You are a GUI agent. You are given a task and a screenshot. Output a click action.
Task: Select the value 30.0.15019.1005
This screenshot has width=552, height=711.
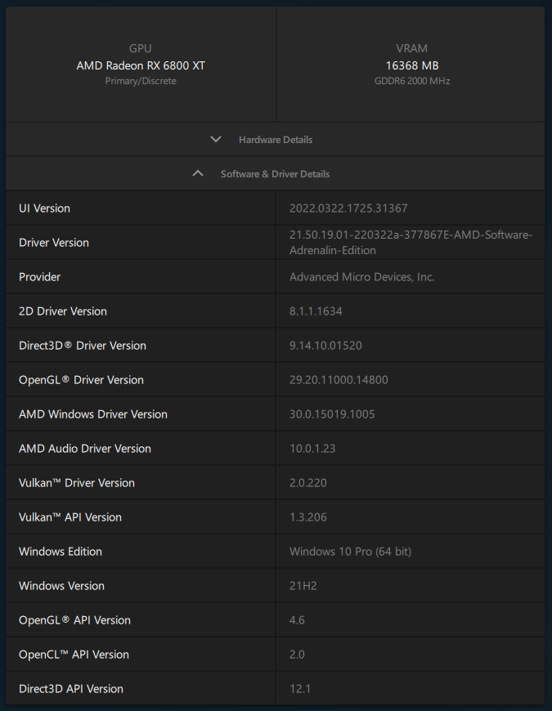(x=332, y=414)
